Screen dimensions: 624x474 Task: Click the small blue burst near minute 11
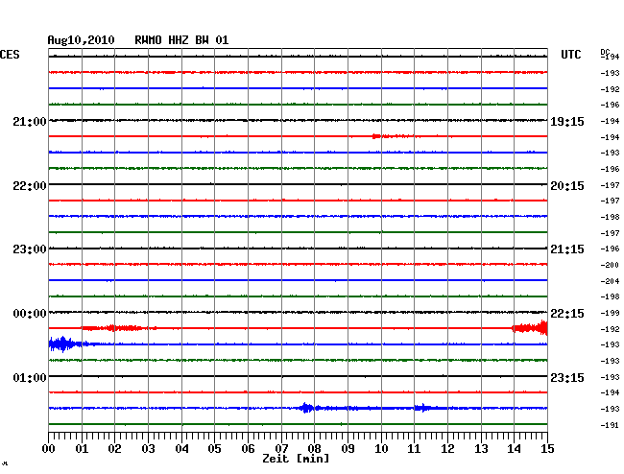click(x=422, y=408)
